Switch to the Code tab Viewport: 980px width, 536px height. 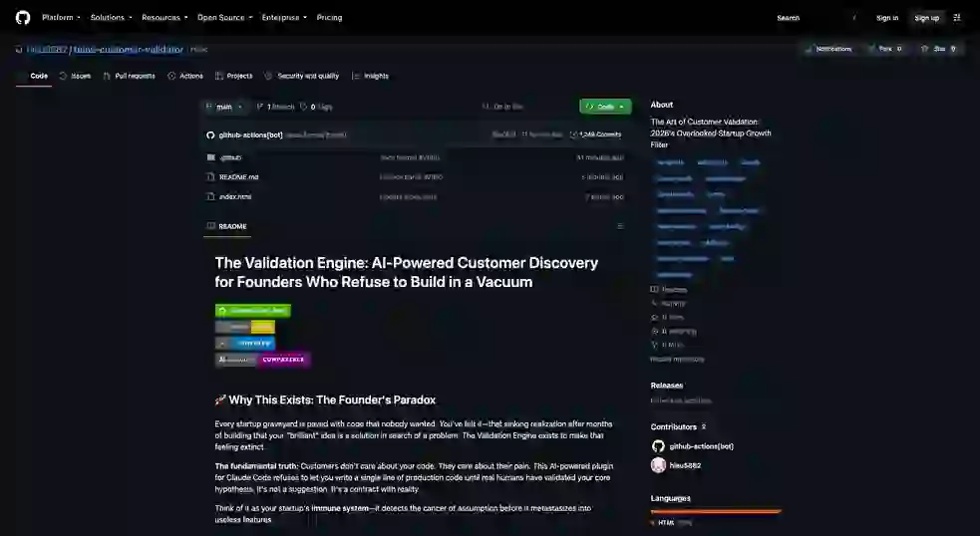coord(34,76)
